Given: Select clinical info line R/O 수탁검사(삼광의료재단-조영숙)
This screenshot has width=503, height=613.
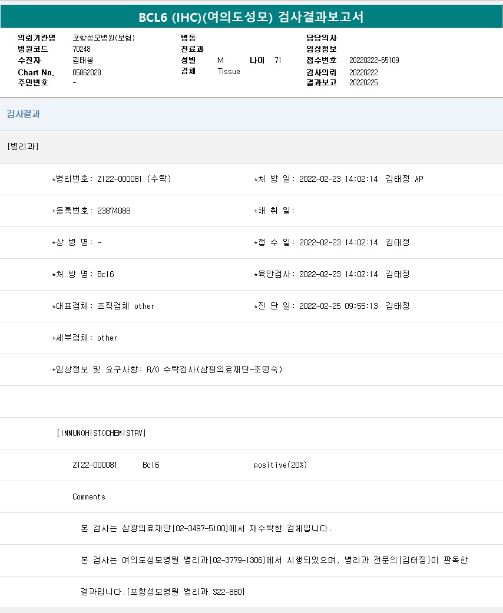Looking at the screenshot, I should [x=214, y=369].
